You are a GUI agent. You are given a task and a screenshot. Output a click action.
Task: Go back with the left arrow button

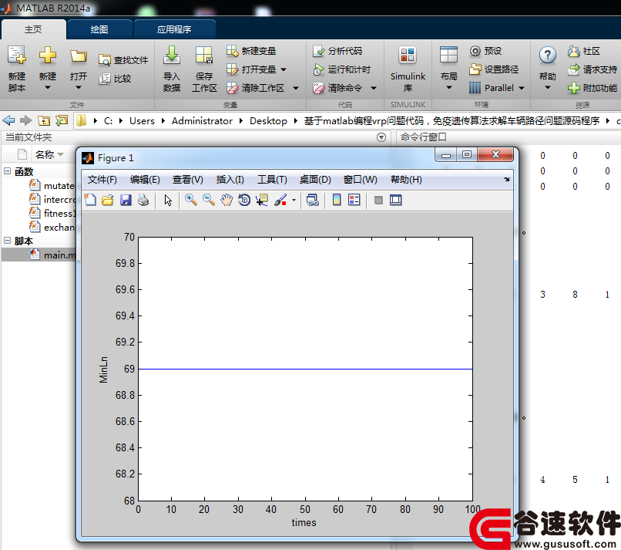[8, 120]
